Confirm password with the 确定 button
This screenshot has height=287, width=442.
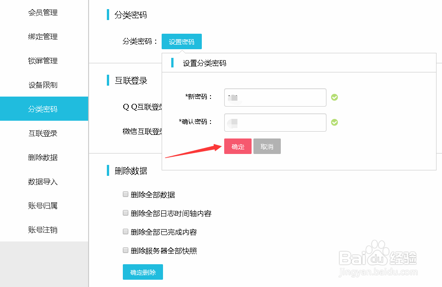click(237, 147)
